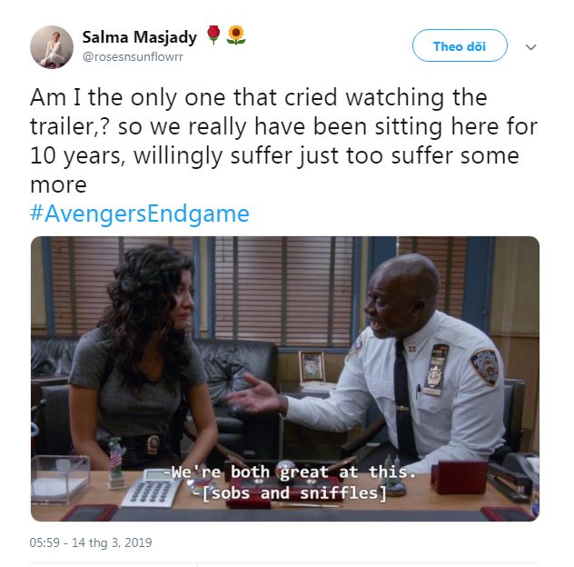Click the rose emoji beside the name
The width and height of the screenshot is (574, 567).
point(213,35)
